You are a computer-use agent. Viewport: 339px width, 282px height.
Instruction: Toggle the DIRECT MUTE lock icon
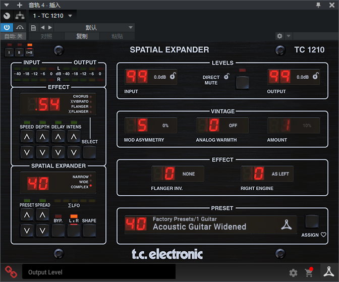pos(227,76)
